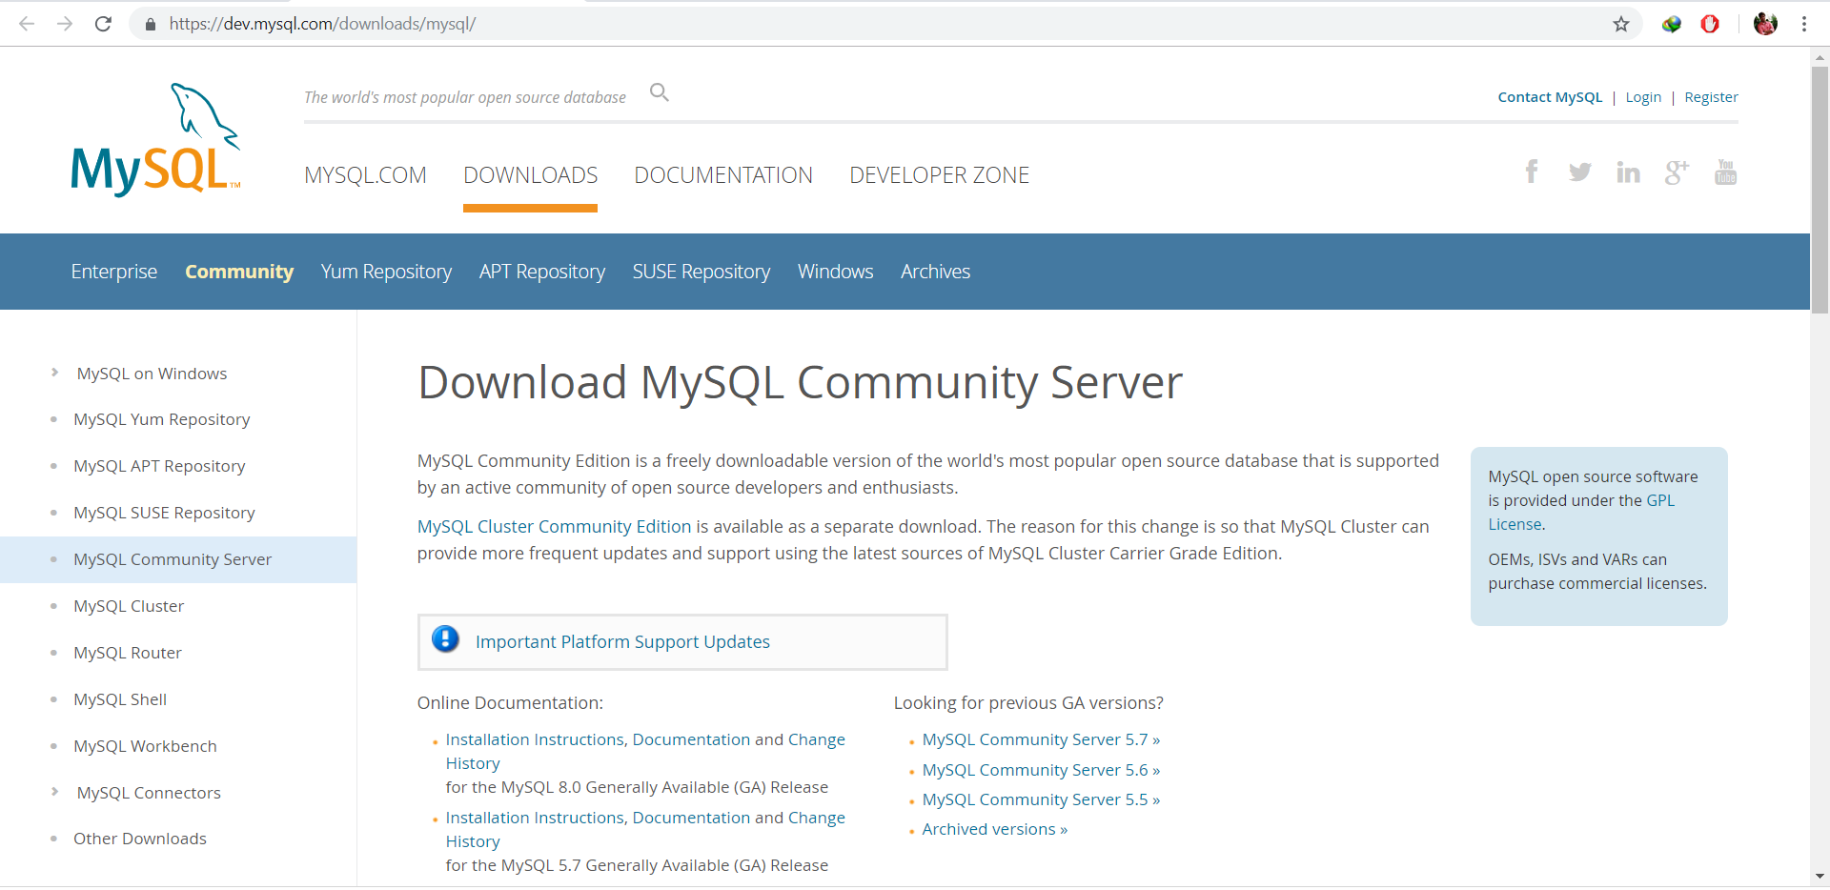Select MySQL Community Server sidebar item

[173, 559]
